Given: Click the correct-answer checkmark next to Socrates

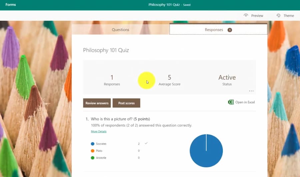Looking at the screenshot, I should (x=146, y=143).
